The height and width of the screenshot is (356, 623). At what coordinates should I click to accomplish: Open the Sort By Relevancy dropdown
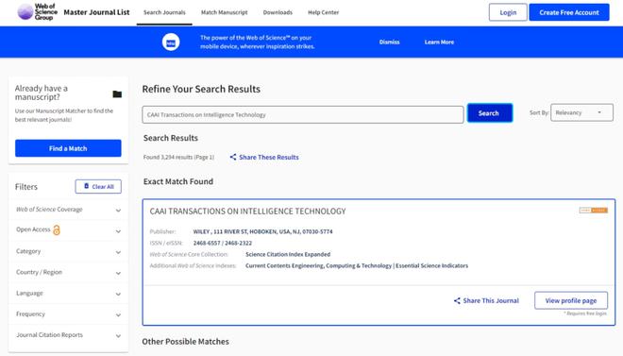(581, 112)
